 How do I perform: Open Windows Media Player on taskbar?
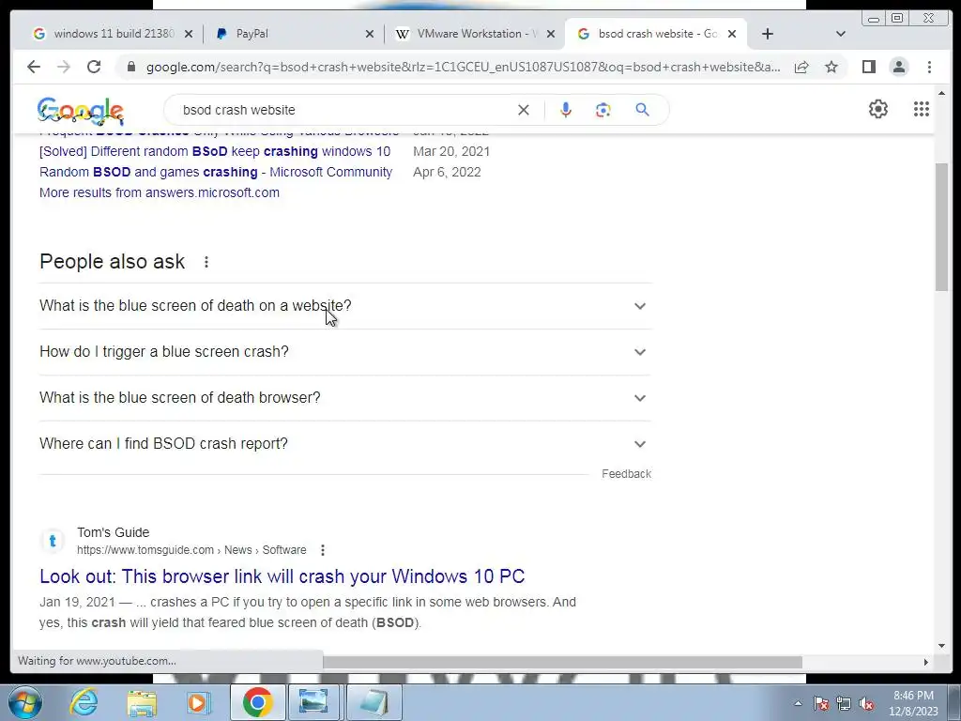tap(199, 702)
